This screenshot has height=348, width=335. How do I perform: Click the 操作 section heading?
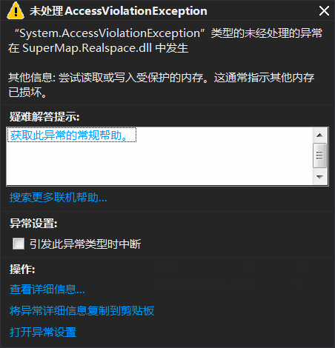(x=22, y=269)
